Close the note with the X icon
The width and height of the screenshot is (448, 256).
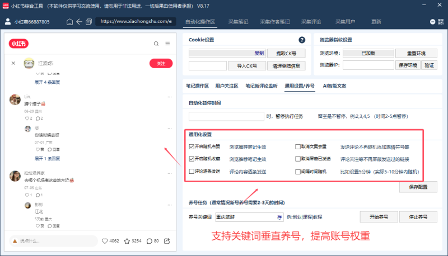click(13, 63)
